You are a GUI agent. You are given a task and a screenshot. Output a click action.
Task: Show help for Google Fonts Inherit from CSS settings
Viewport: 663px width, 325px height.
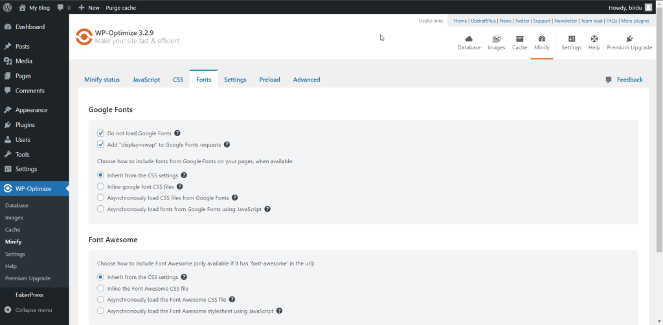click(x=184, y=175)
